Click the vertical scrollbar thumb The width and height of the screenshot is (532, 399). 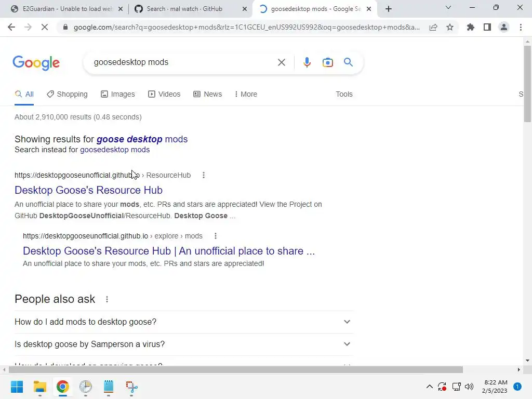[527, 84]
